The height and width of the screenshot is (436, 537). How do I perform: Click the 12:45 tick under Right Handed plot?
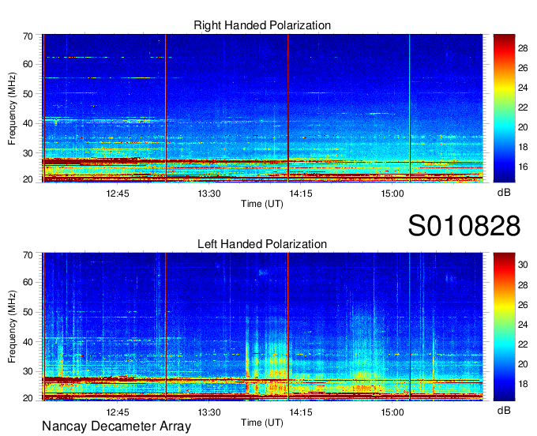tap(118, 194)
